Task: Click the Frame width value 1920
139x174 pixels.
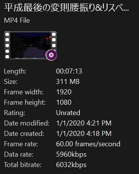Action: 64,92
